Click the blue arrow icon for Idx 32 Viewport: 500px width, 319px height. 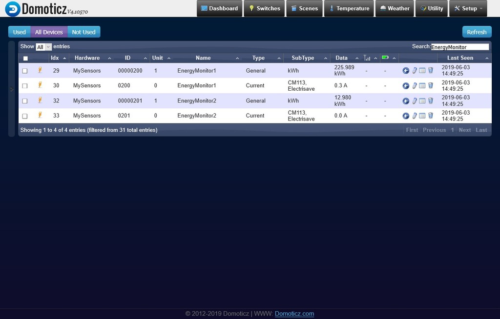coord(406,100)
